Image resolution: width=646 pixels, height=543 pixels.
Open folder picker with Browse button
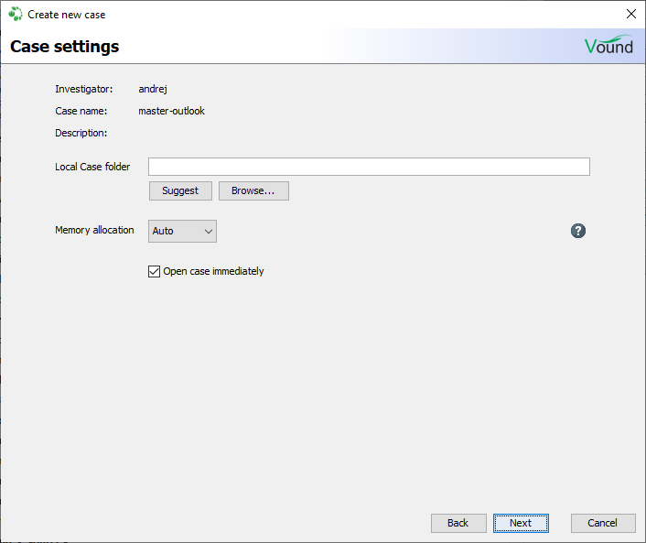tap(253, 190)
